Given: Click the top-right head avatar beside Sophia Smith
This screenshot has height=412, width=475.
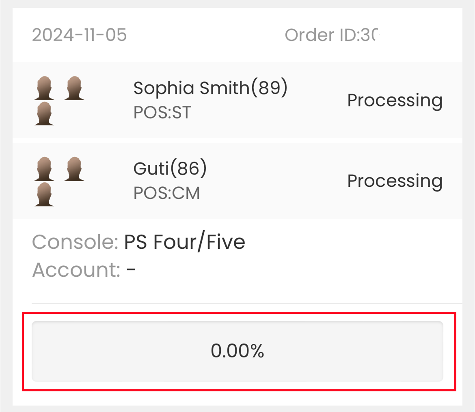Looking at the screenshot, I should tap(74, 89).
